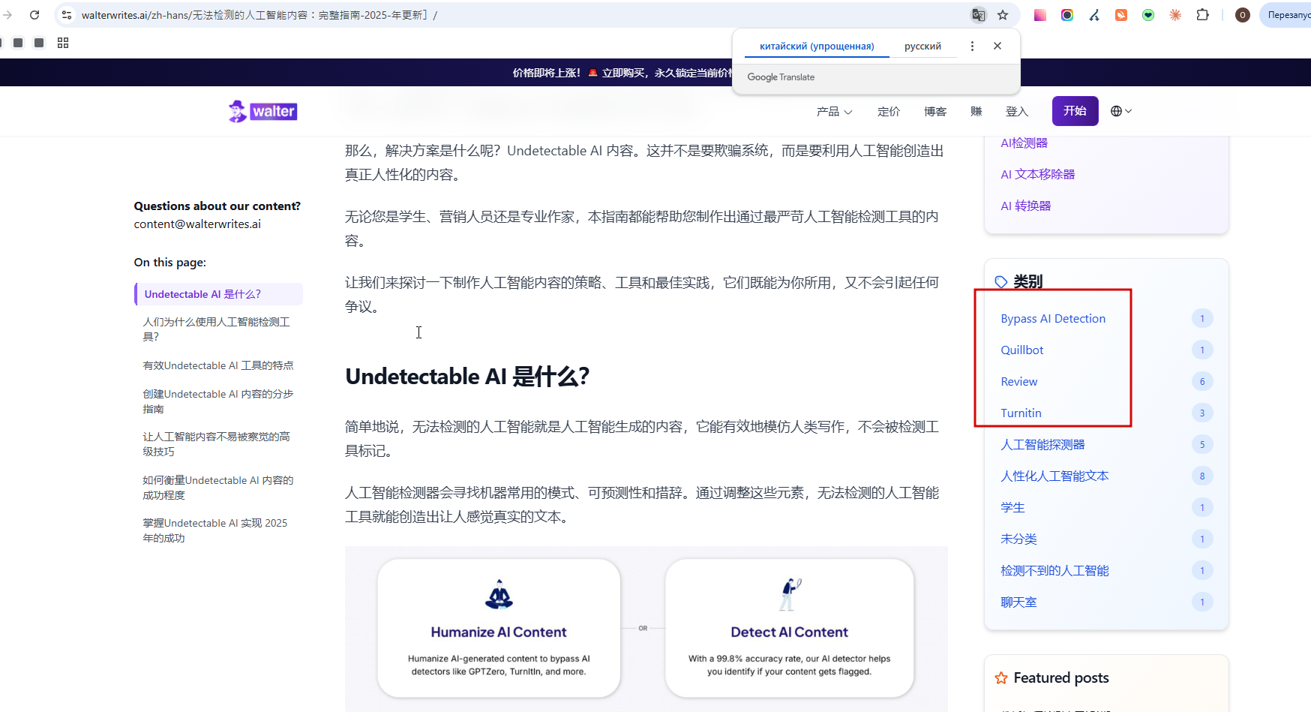The width and height of the screenshot is (1311, 712).
Task: Open the AI 转换器 sidebar link
Action: point(1025,206)
